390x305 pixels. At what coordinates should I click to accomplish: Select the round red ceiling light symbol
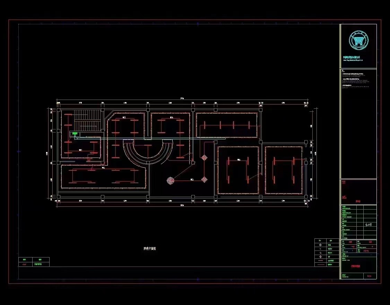[x=170, y=180]
